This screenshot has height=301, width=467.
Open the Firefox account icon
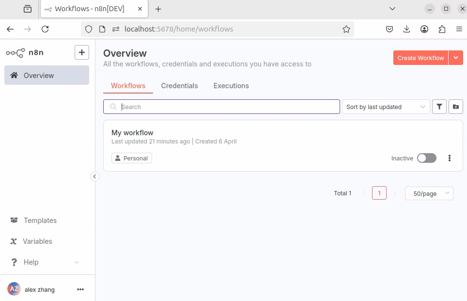424,29
